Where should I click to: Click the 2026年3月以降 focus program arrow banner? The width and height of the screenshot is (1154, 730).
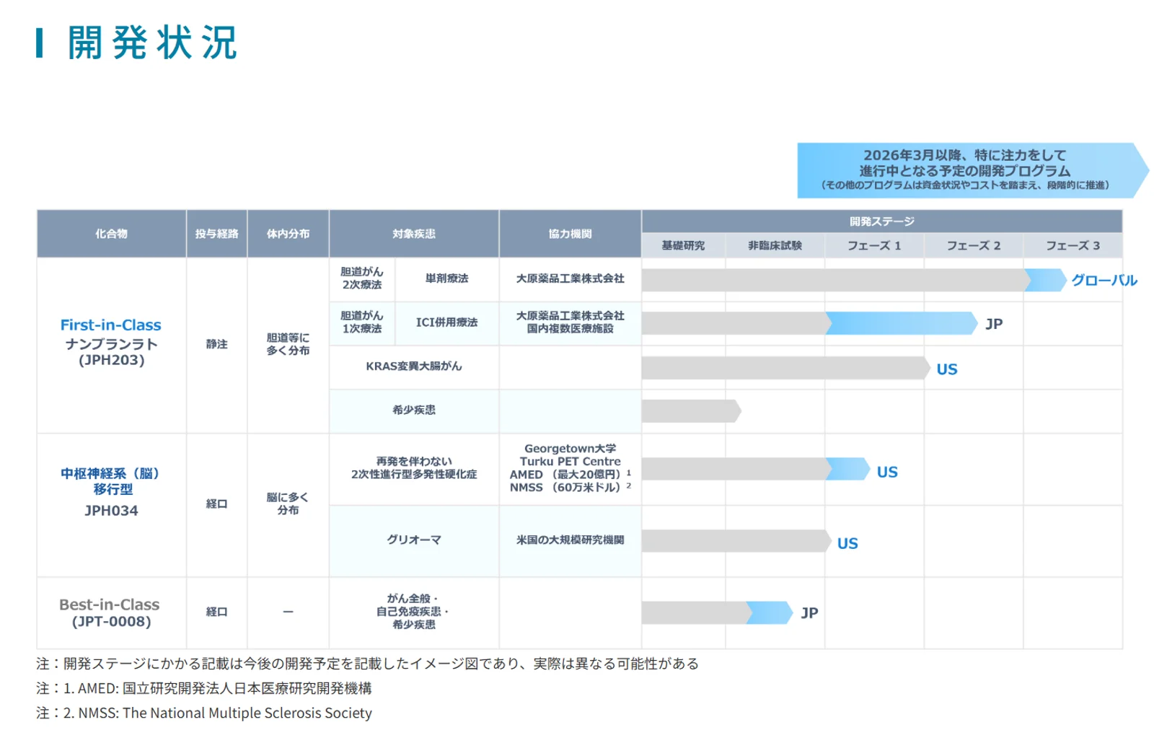[972, 170]
